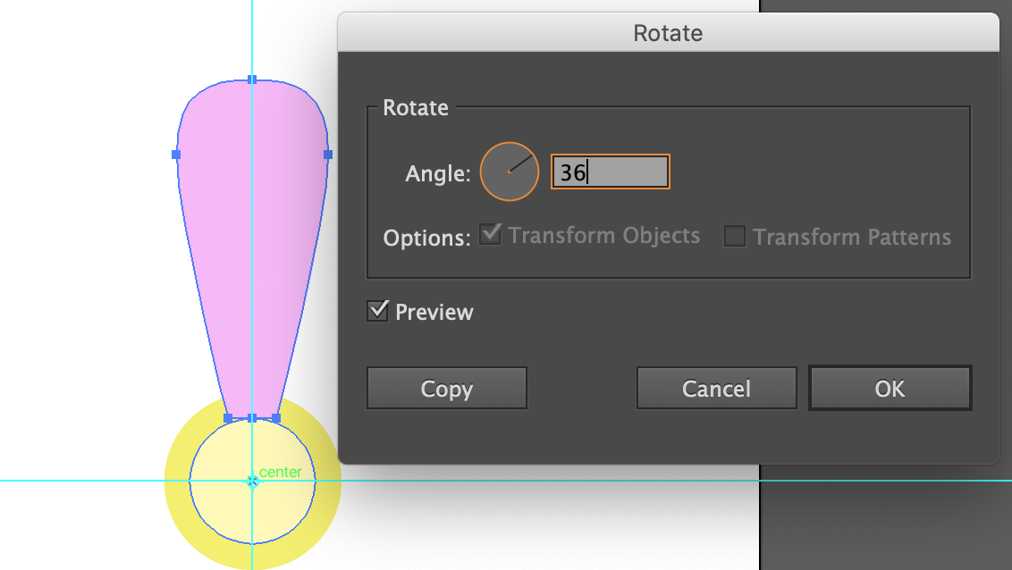Viewport: 1012px width, 570px height.
Task: Cancel the Rotate dialog
Action: pos(716,388)
